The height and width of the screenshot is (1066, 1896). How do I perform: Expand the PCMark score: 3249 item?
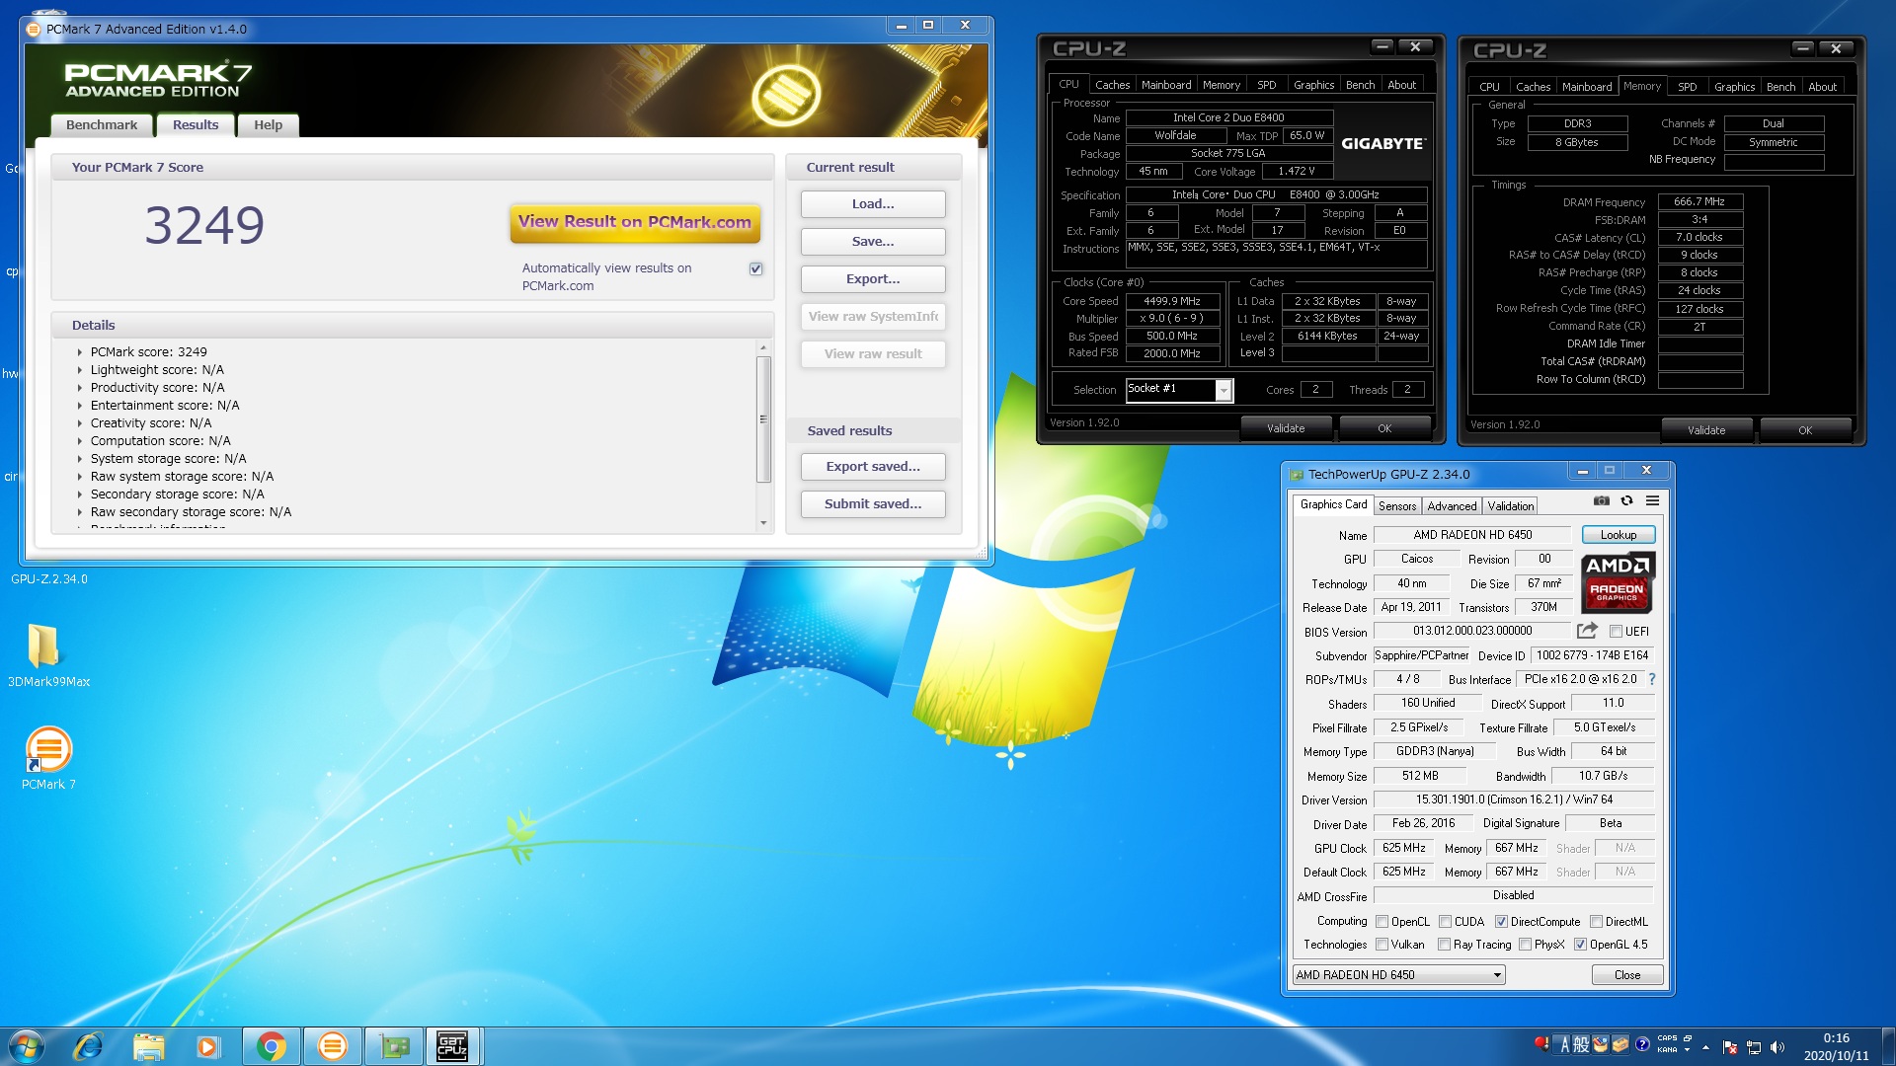[80, 352]
